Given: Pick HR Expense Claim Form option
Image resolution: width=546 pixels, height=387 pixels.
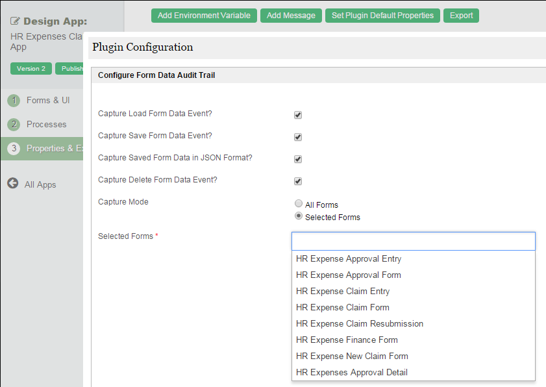Looking at the screenshot, I should pyautogui.click(x=342, y=307).
